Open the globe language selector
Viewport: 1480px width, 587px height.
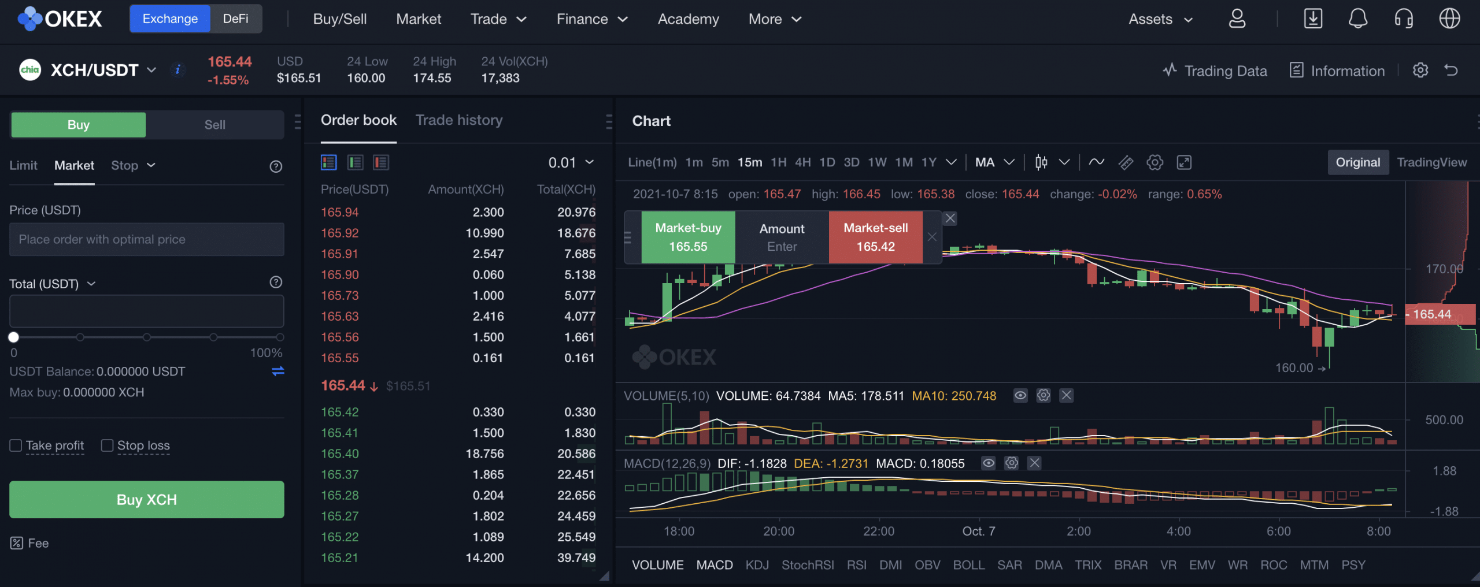point(1449,18)
